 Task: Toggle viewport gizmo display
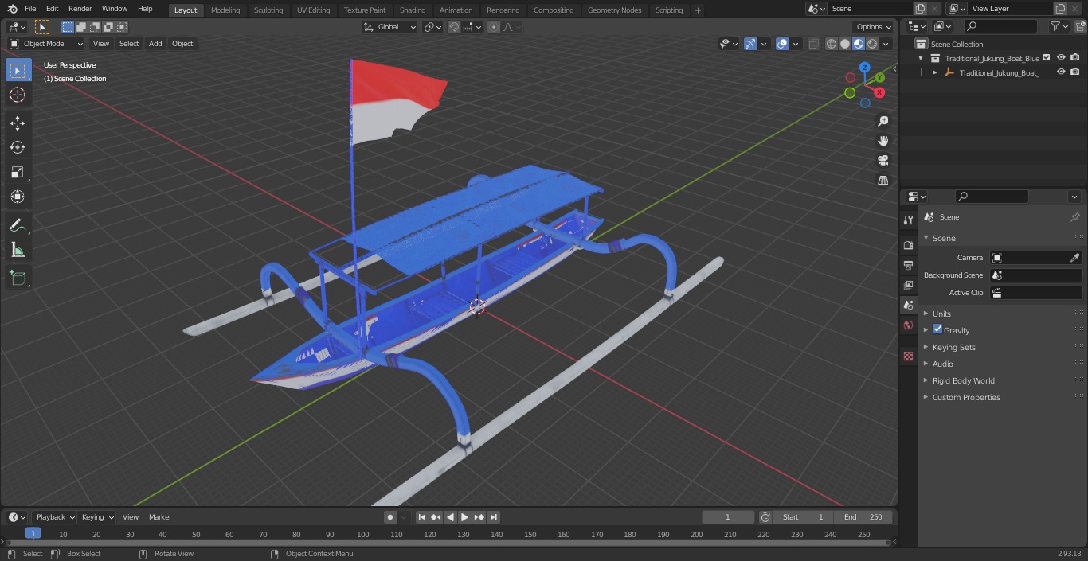click(x=750, y=44)
